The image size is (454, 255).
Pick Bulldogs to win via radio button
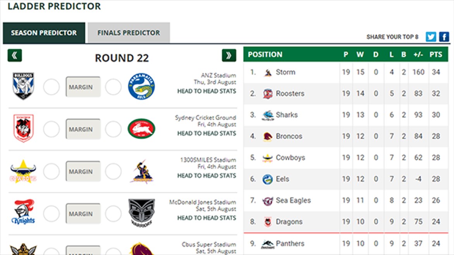pos(52,87)
